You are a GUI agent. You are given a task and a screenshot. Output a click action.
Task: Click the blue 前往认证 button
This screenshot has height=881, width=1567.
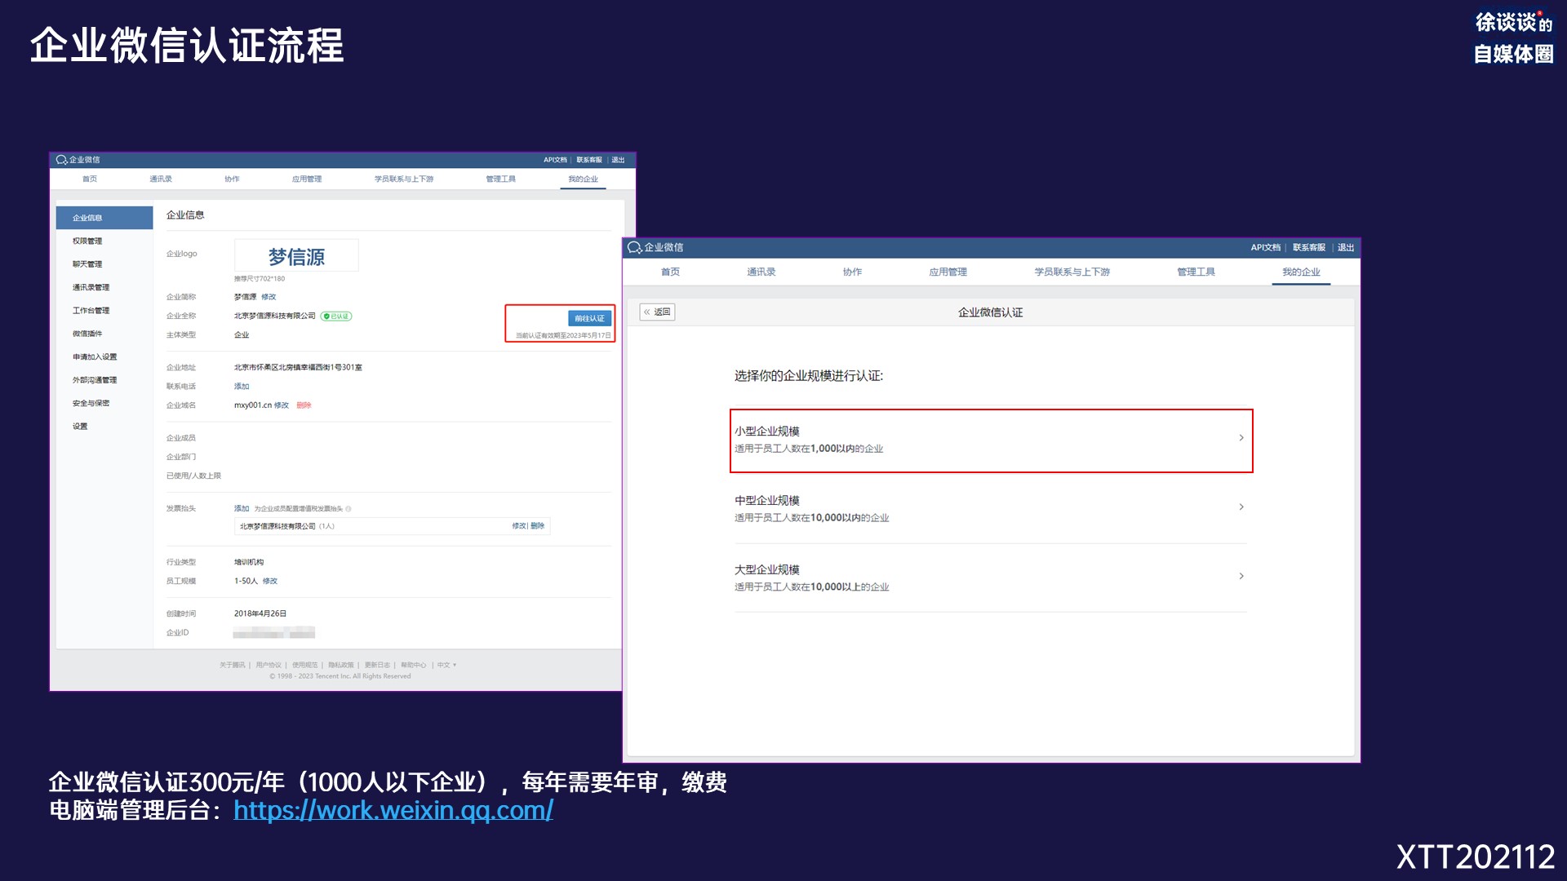click(589, 318)
